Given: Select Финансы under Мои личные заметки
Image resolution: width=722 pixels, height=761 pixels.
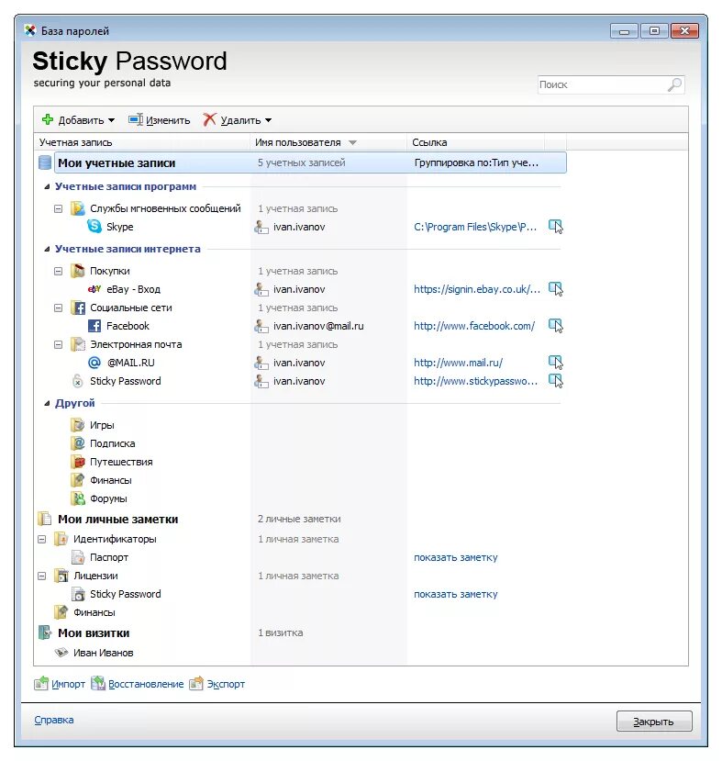Looking at the screenshot, I should click(94, 612).
